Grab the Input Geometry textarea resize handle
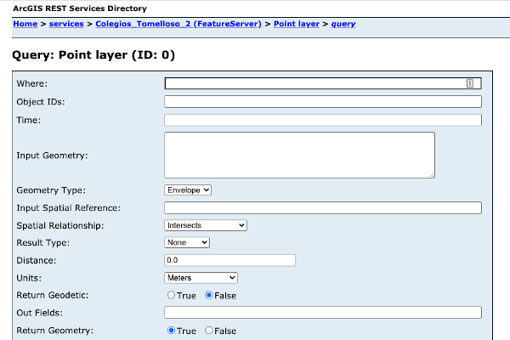The height and width of the screenshot is (340, 510). click(x=431, y=174)
